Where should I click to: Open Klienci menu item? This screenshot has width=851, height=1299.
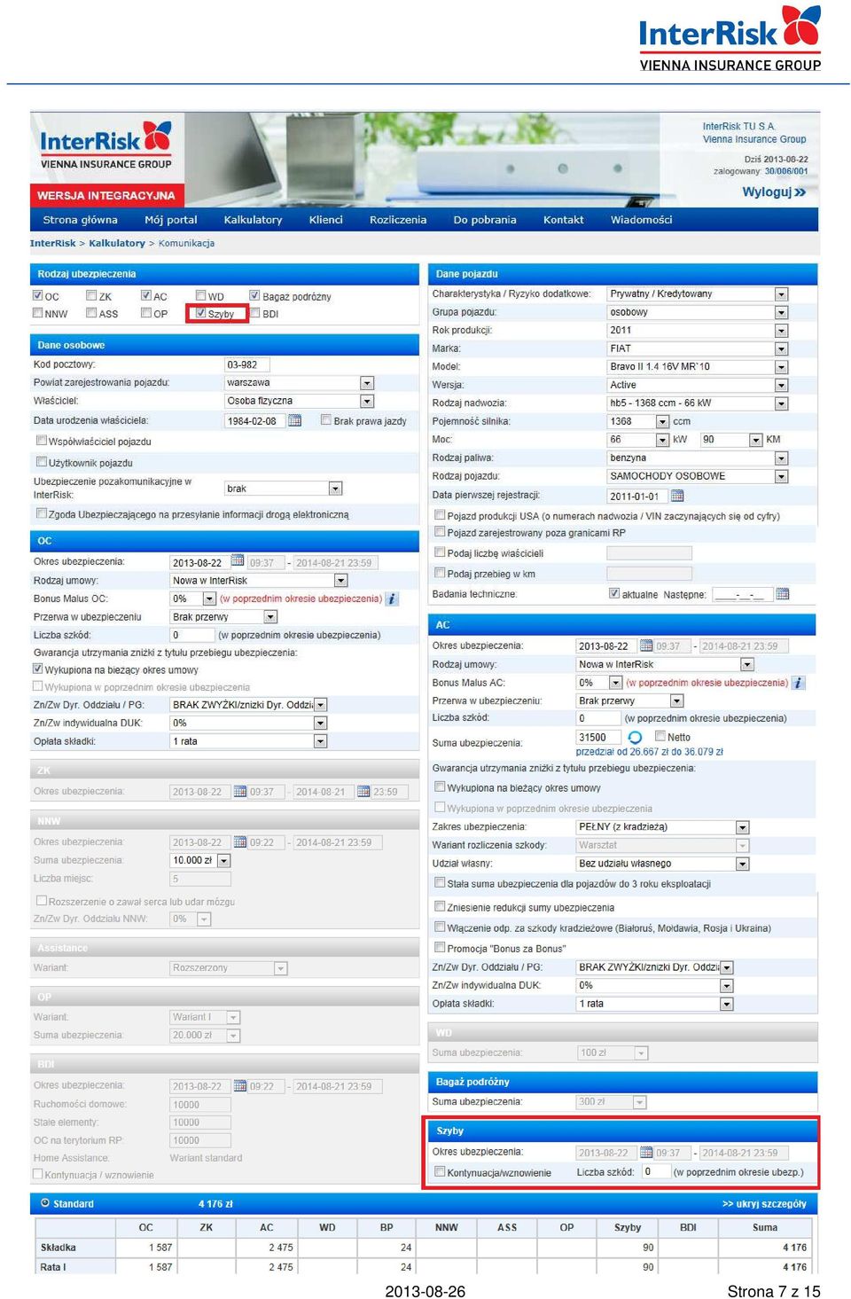325,220
